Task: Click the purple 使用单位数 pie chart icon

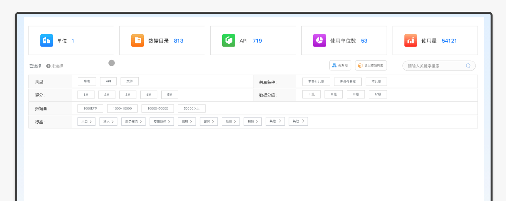Action: click(319, 41)
